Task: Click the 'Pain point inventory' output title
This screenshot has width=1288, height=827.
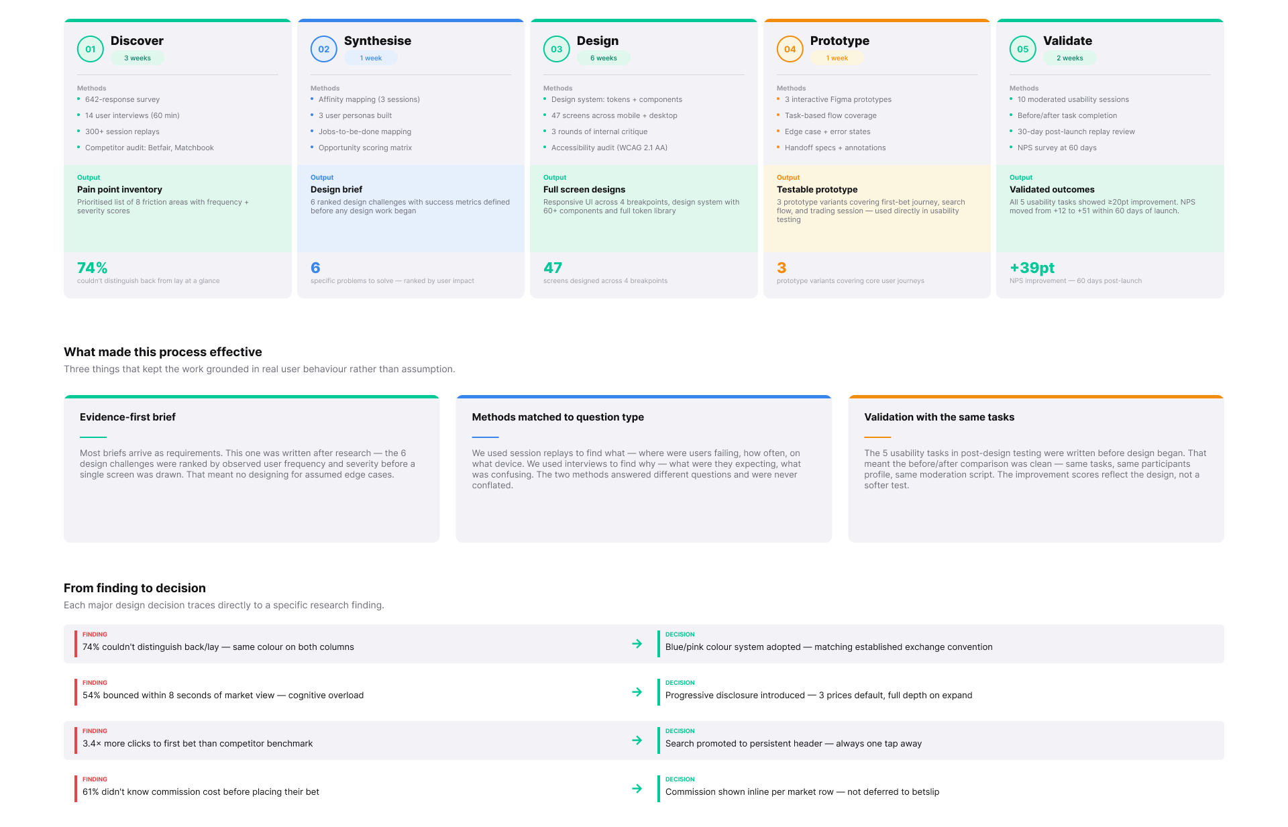Action: pos(119,190)
